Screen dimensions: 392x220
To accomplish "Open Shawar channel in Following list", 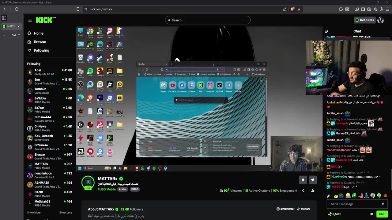I will (x=50, y=156).
